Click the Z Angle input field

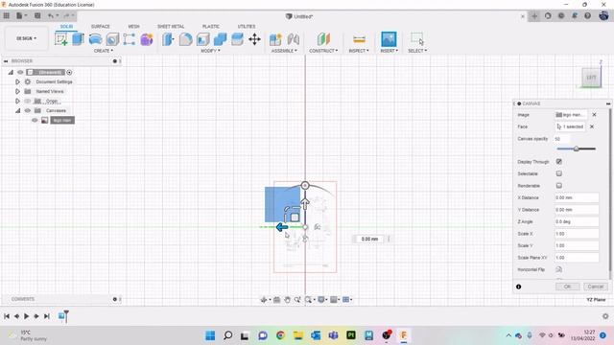coord(577,221)
